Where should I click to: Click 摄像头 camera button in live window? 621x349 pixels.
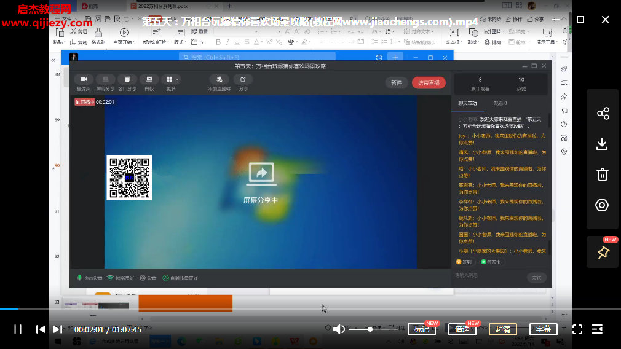click(x=84, y=83)
